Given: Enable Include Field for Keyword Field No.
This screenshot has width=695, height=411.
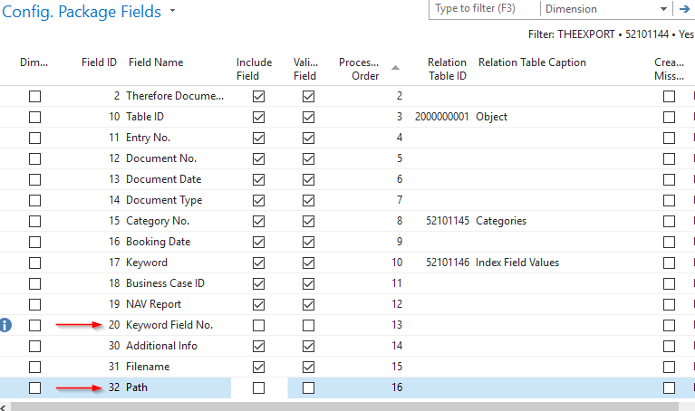Looking at the screenshot, I should pos(259,325).
